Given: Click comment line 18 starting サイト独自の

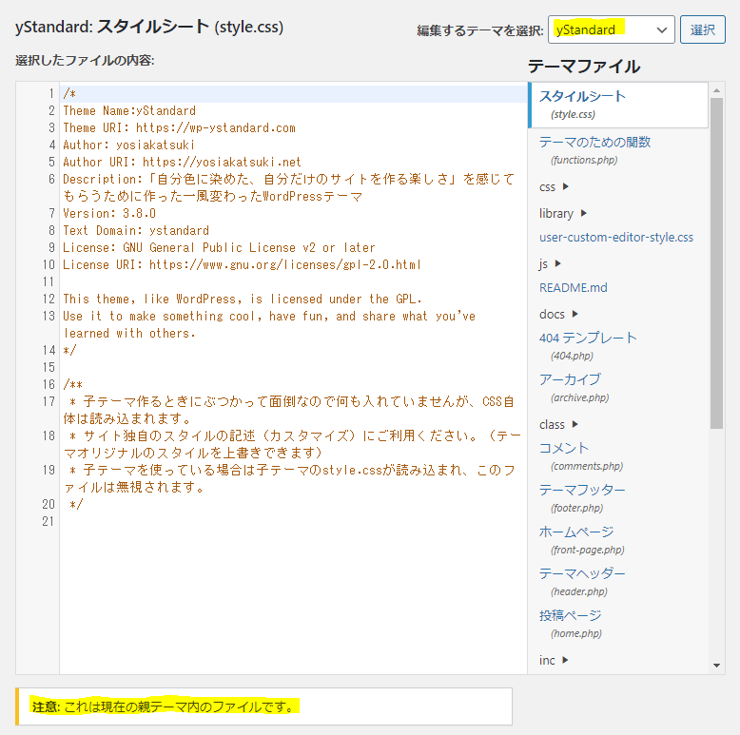Looking at the screenshot, I should point(292,444).
